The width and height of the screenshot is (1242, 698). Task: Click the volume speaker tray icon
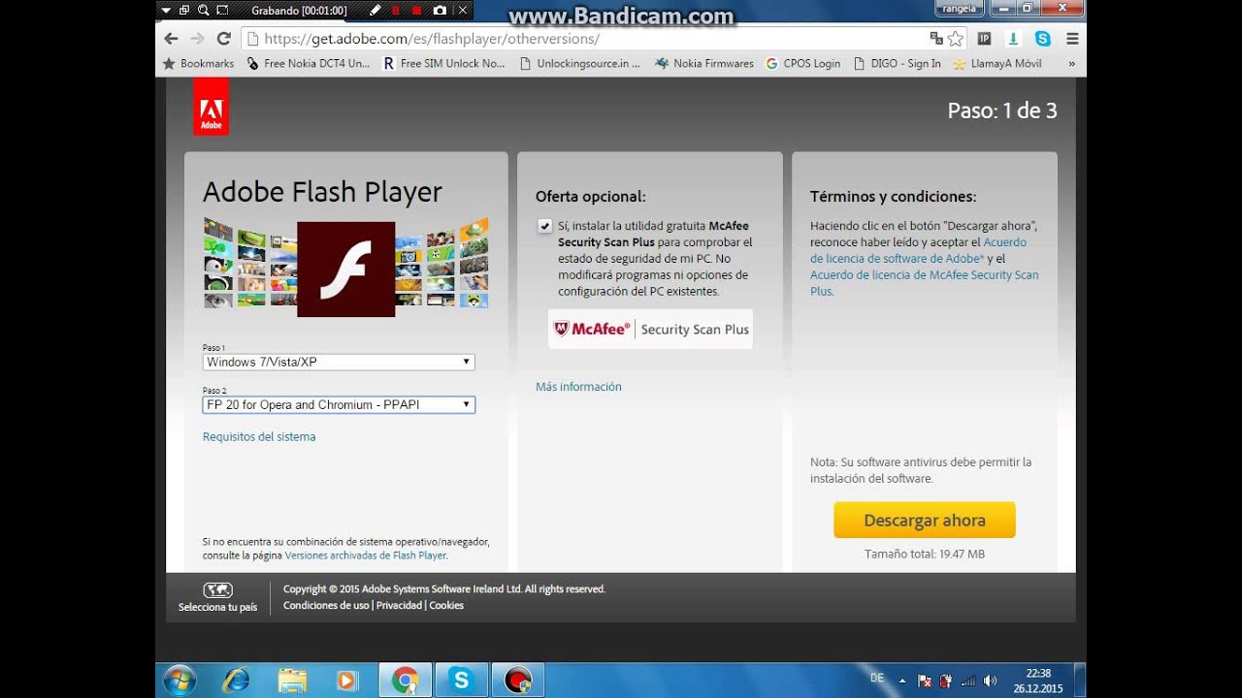(990, 681)
